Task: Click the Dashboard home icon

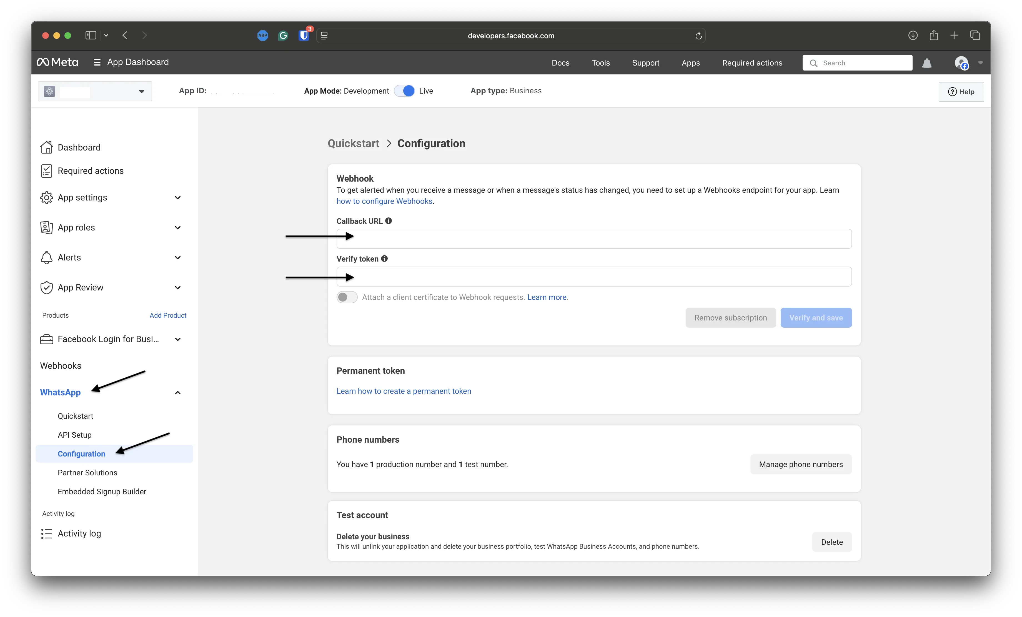Action: pos(46,147)
